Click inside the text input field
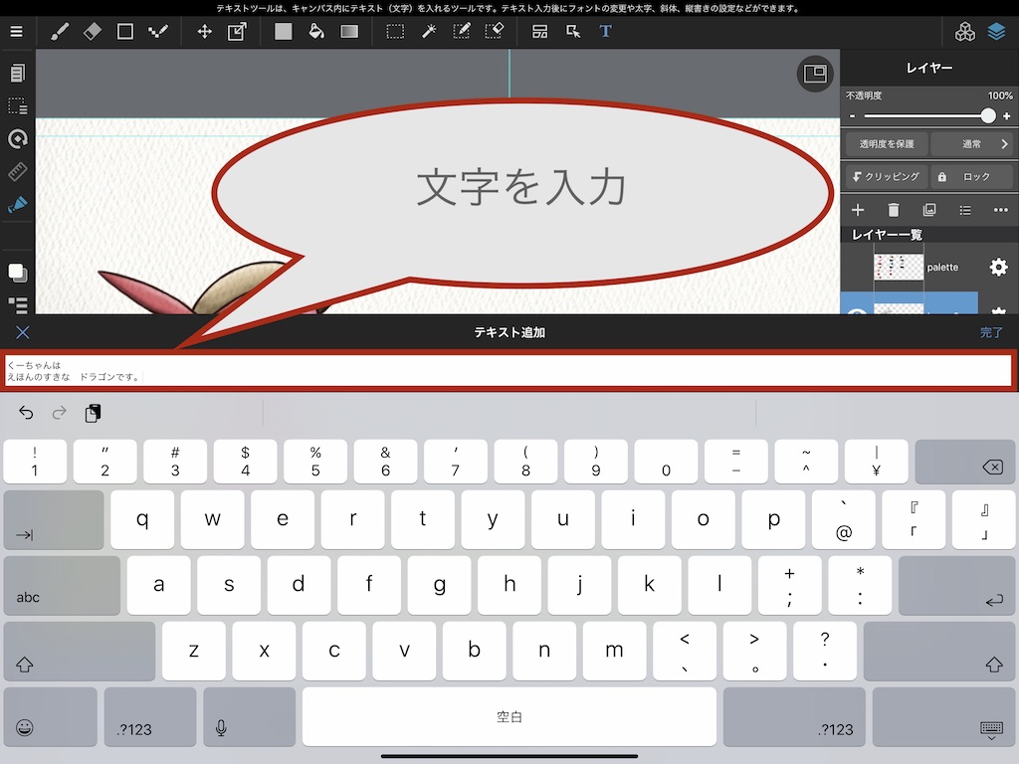The width and height of the screenshot is (1019, 764). pyautogui.click(x=509, y=371)
